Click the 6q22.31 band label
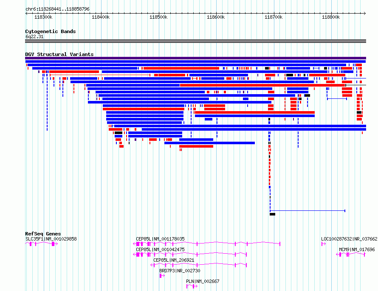 34,36
